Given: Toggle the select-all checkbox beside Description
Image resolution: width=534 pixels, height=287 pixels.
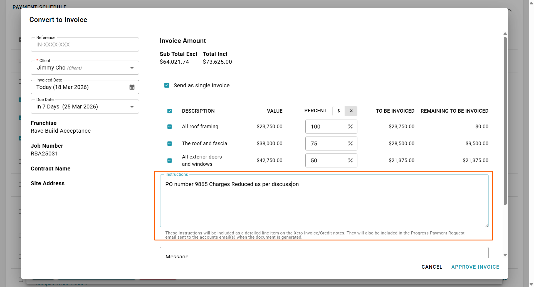Looking at the screenshot, I should [x=170, y=111].
